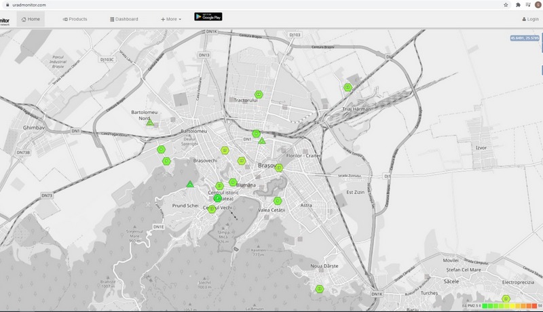Open the sensor marker near Triaj Hărman

(348, 87)
